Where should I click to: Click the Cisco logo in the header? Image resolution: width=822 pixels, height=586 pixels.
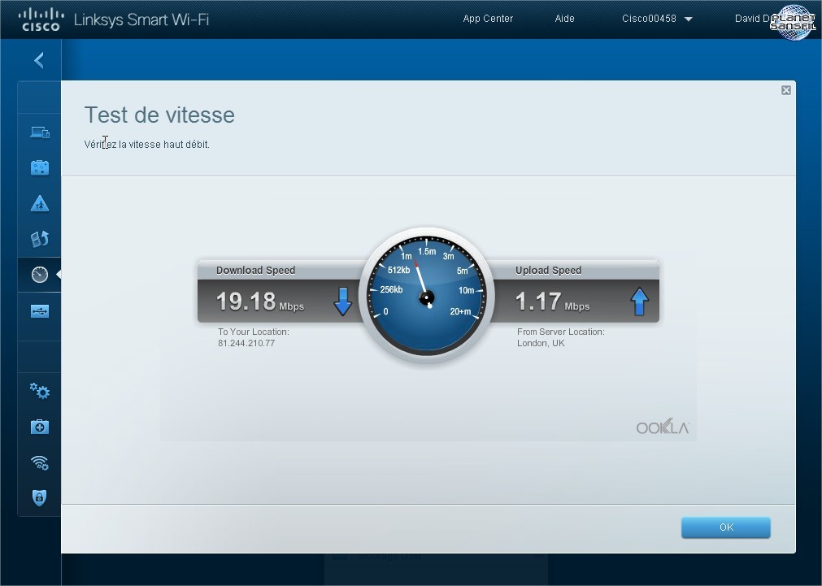pos(41,20)
